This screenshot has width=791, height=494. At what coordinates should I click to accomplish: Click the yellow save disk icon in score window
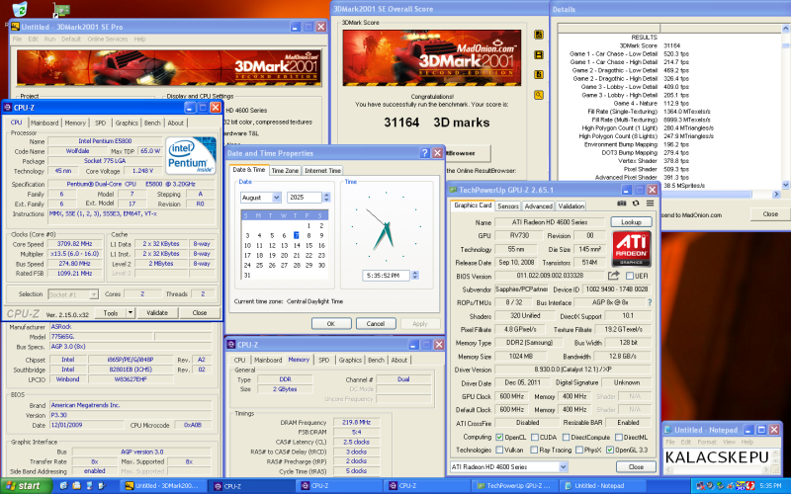point(539,55)
